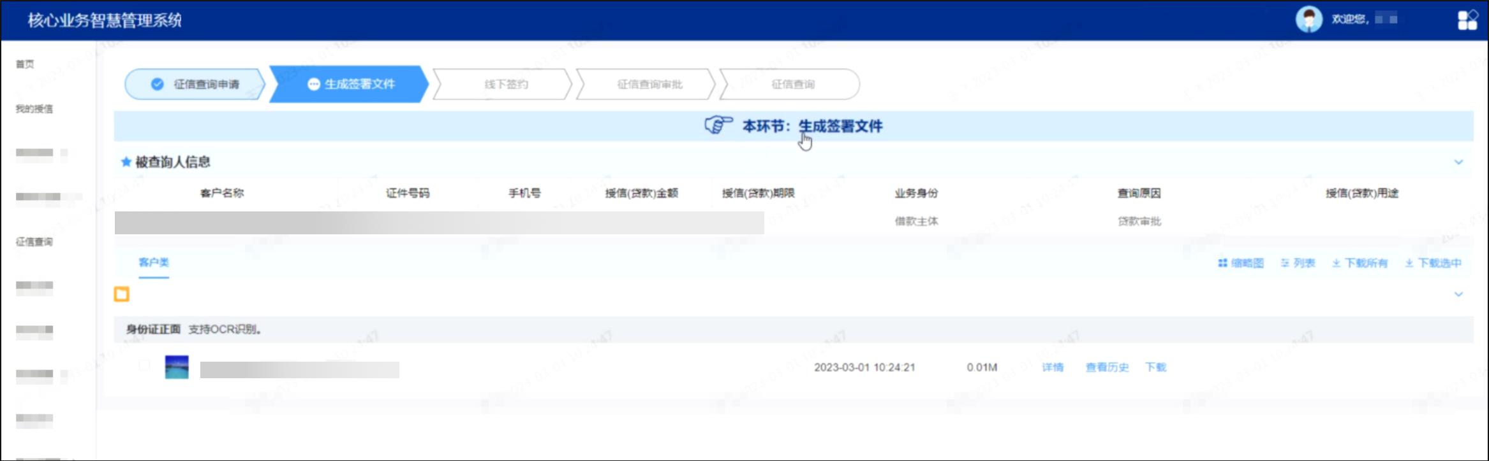The width and height of the screenshot is (1489, 461).
Task: Go to the 征信查询申请 step
Action: pyautogui.click(x=195, y=84)
